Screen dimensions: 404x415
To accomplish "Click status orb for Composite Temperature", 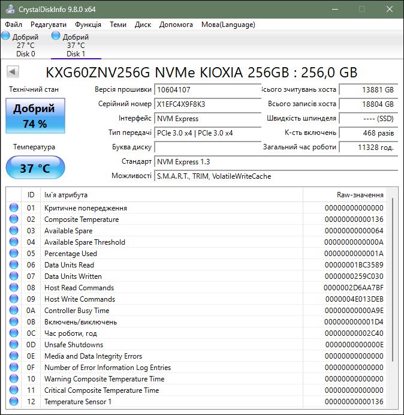I will point(14,219).
